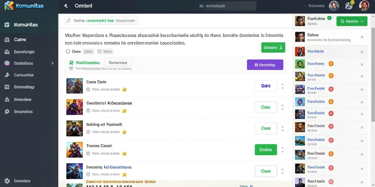375x187 pixels.
Task: Click the gear icon at the sidebar bottom
Action: point(7,181)
